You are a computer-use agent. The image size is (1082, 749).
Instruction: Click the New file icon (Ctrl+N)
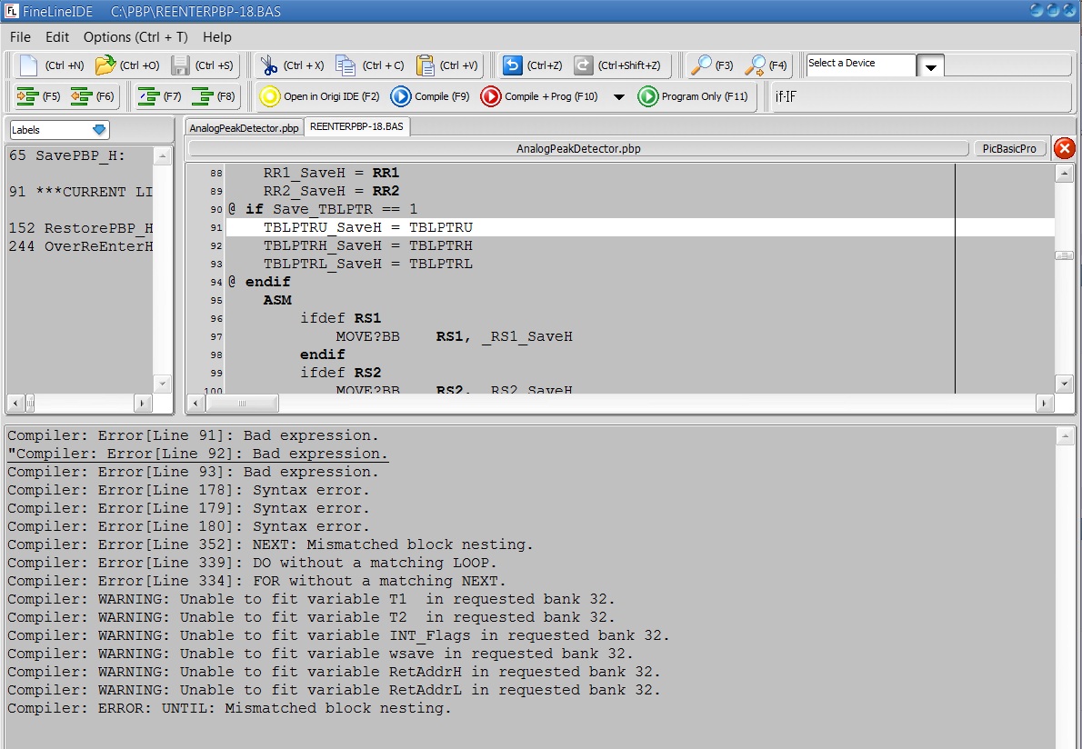pyautogui.click(x=29, y=65)
